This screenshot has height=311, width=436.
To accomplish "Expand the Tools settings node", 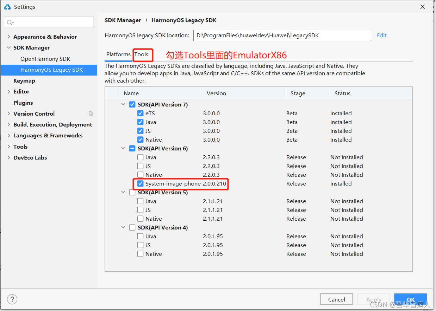I will click(9, 147).
